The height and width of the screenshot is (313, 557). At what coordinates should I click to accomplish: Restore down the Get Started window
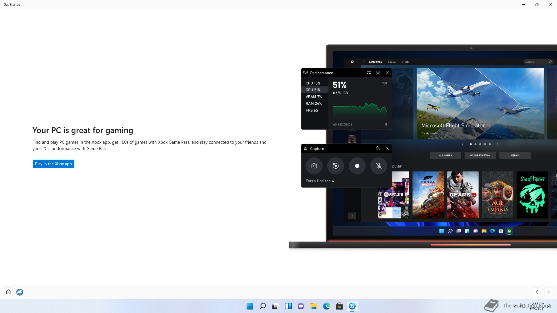click(537, 5)
